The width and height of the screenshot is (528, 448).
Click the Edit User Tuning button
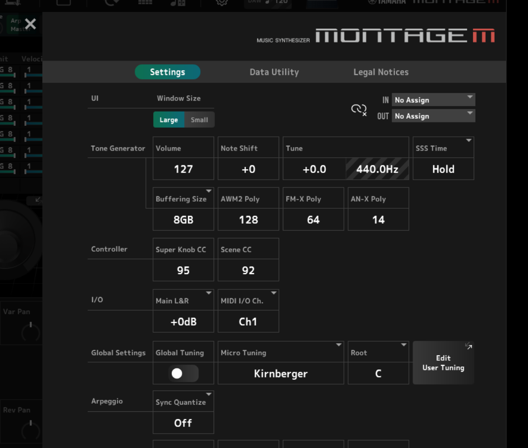[x=443, y=363]
